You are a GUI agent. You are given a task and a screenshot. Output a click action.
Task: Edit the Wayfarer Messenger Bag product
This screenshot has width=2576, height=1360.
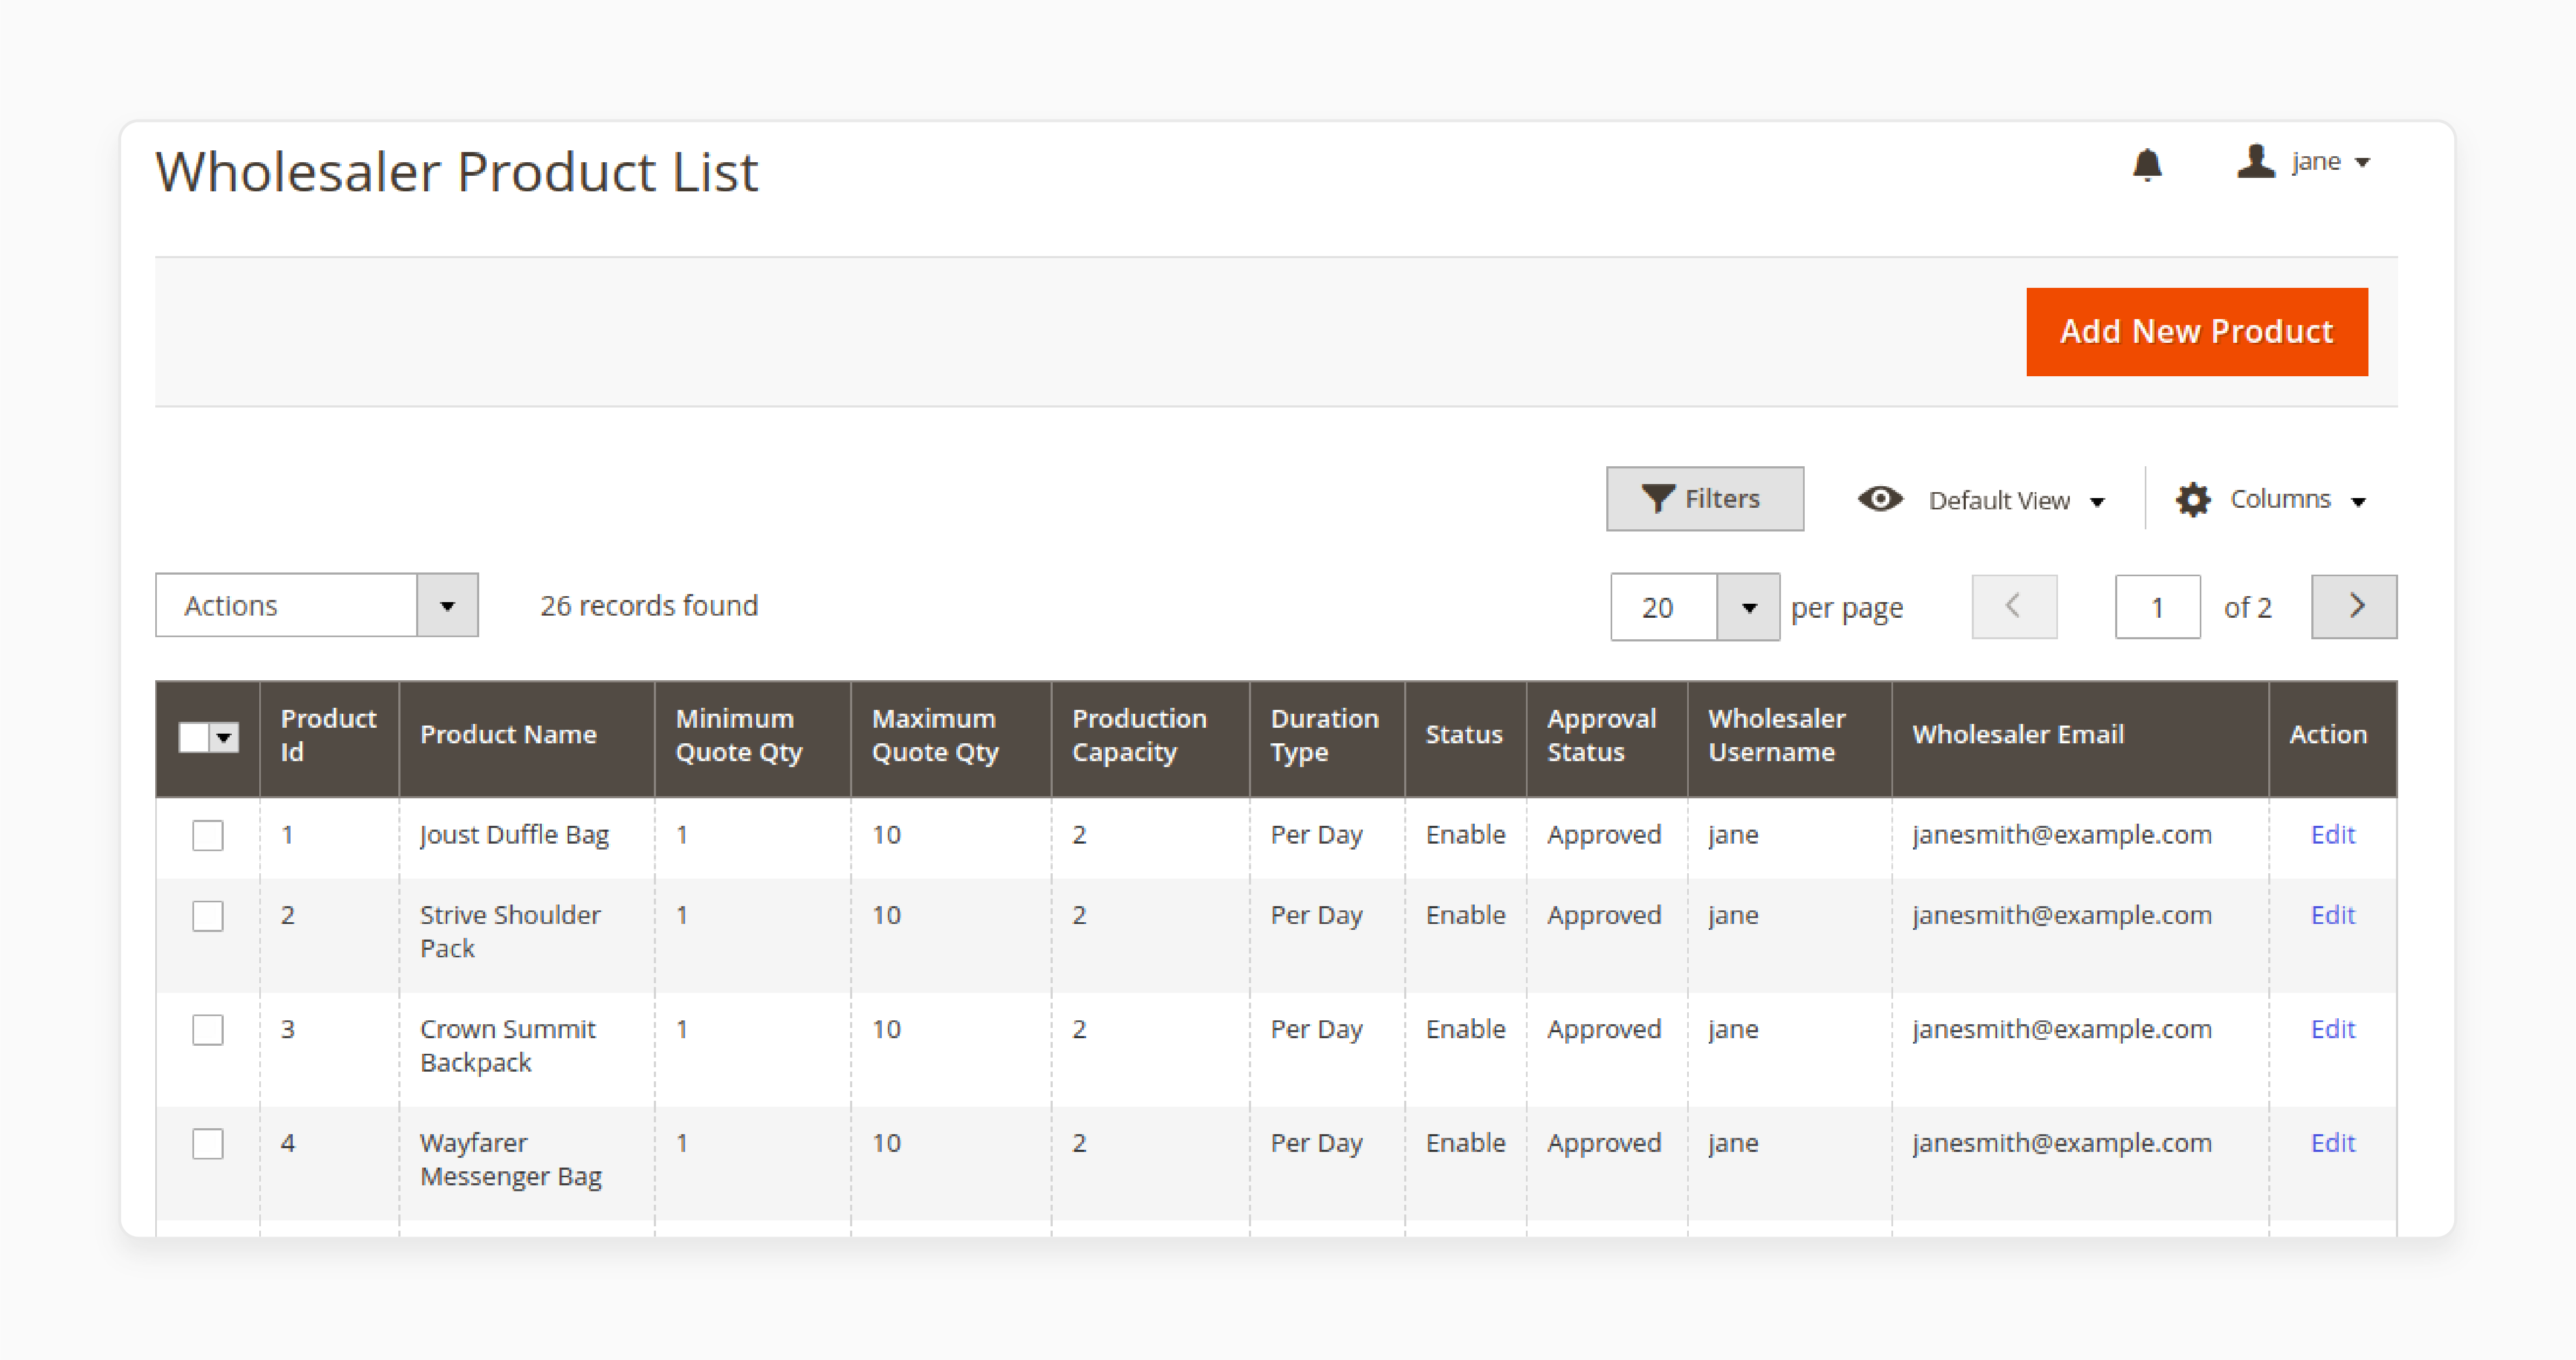coord(2332,1142)
